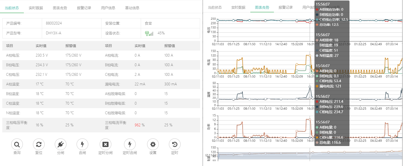This screenshot has height=166, width=403.
Task: Click the 查询 magnifier icon
Action: 17,145
